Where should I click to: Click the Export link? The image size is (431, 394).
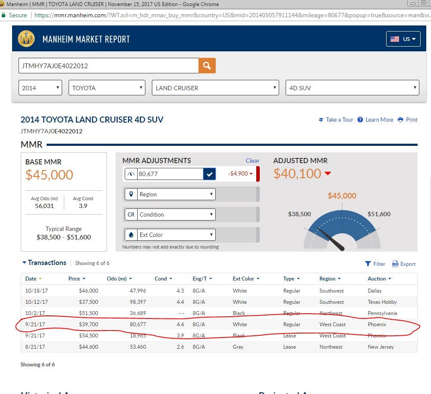[x=408, y=264]
